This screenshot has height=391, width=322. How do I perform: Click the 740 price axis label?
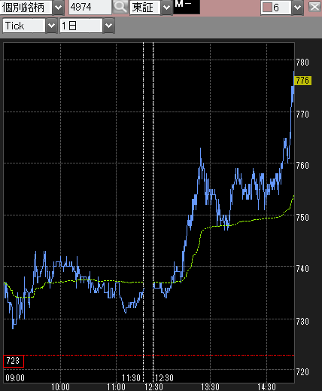coord(302,269)
